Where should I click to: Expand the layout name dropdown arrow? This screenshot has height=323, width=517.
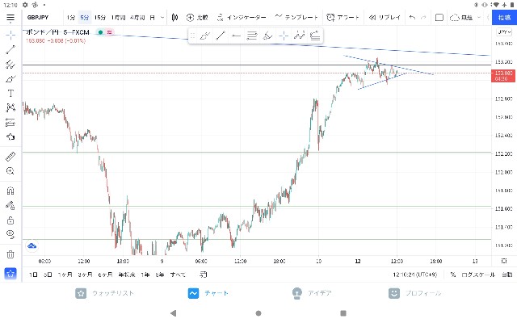coord(479,18)
